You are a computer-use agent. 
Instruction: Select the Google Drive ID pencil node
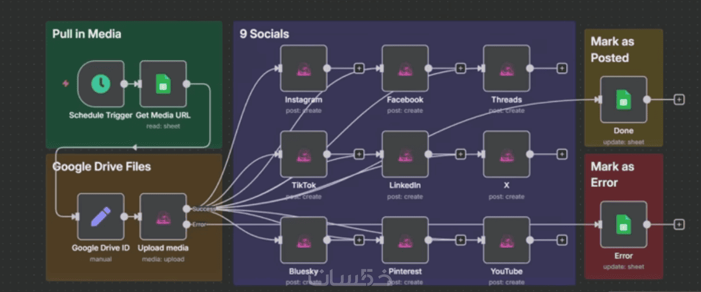click(x=100, y=216)
